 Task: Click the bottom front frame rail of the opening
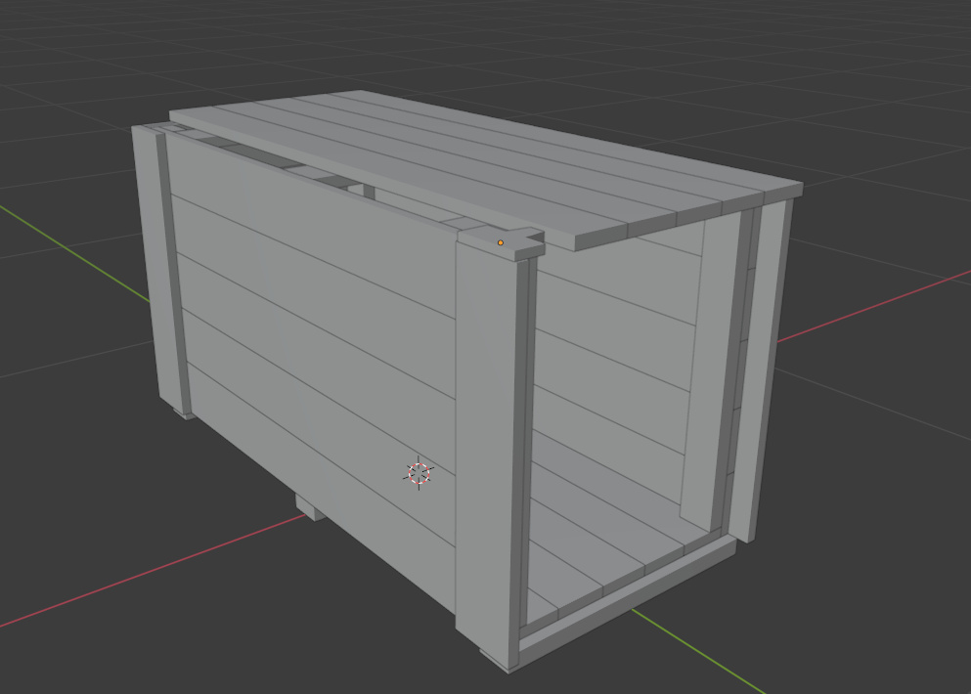[626, 599]
